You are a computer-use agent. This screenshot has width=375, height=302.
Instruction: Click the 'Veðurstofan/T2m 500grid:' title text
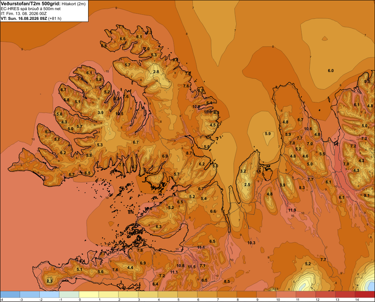pos(31,3)
